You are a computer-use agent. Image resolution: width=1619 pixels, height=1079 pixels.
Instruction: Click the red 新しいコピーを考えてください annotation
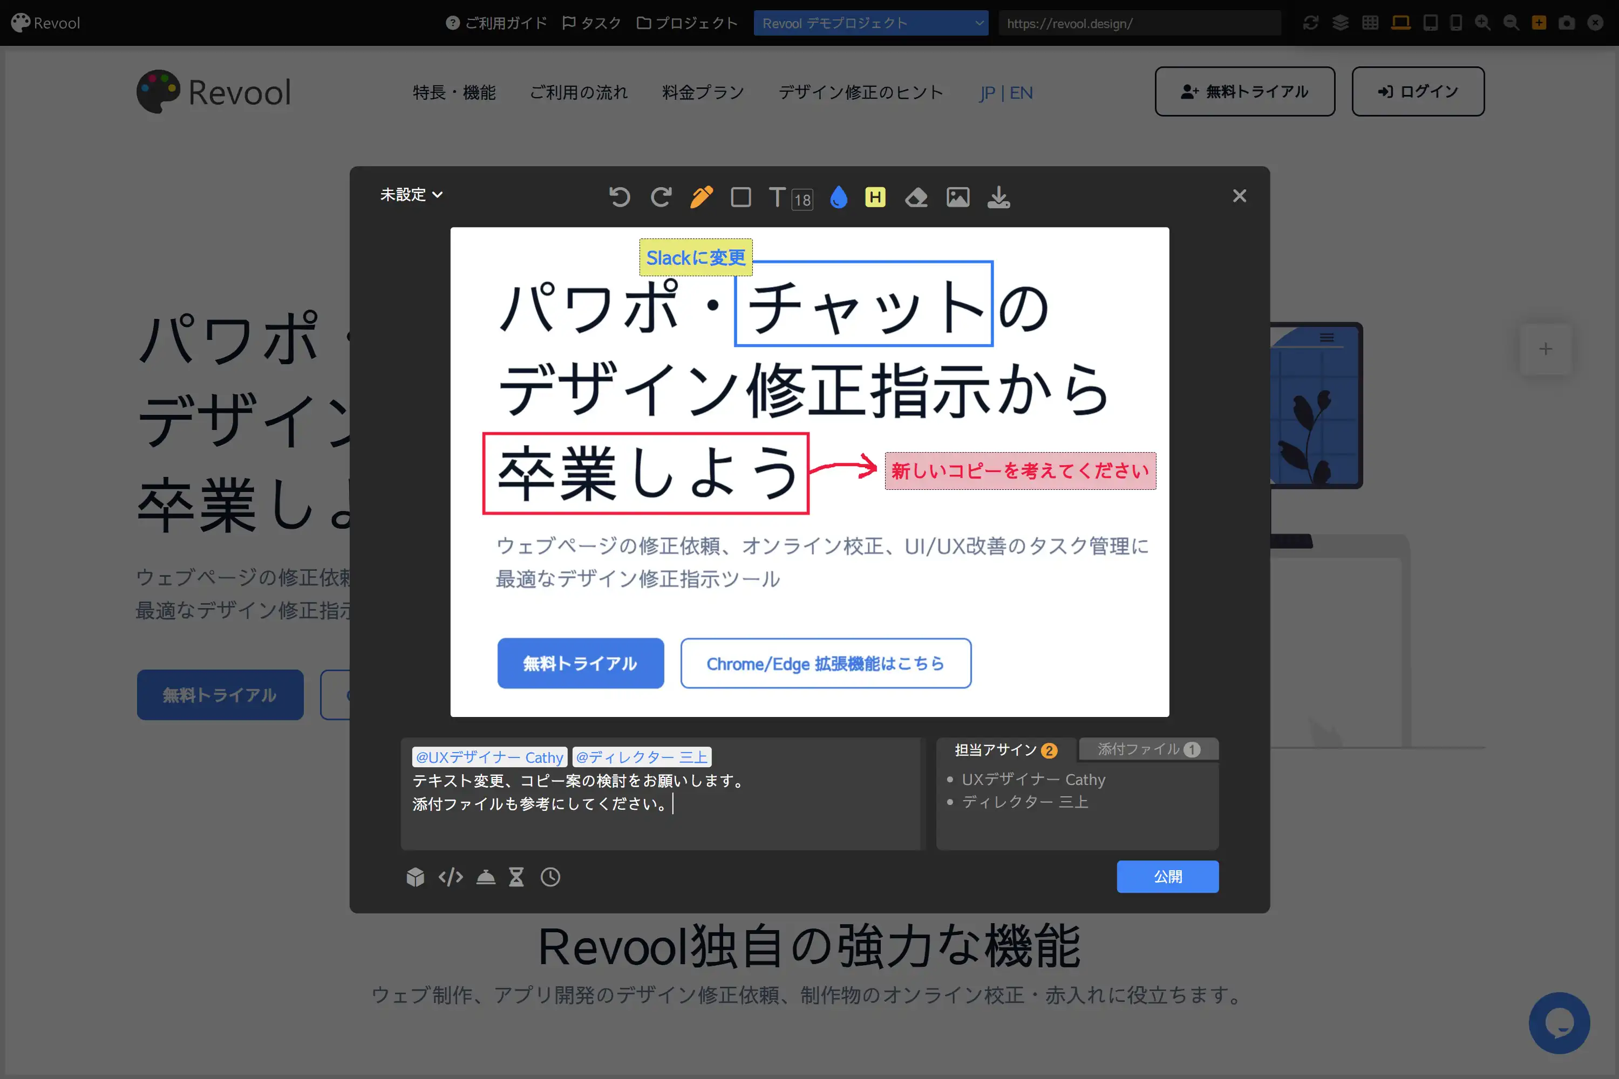coord(1020,470)
